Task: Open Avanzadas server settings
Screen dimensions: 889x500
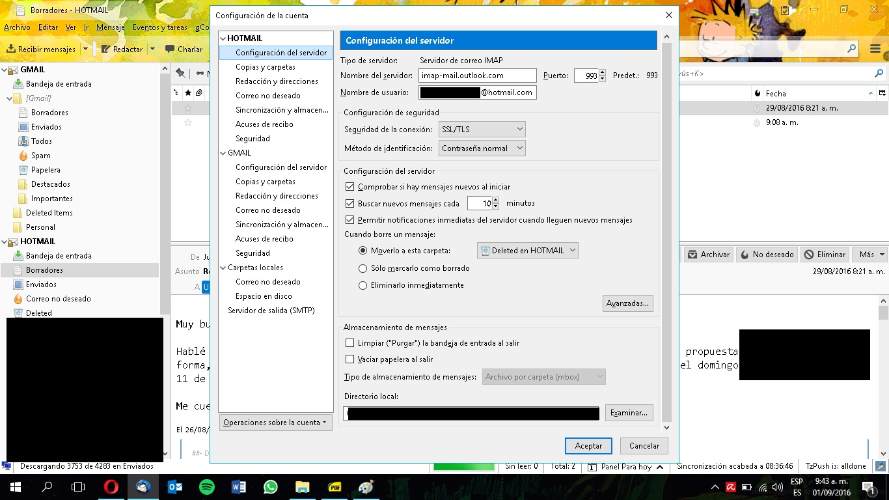Action: pyautogui.click(x=628, y=303)
